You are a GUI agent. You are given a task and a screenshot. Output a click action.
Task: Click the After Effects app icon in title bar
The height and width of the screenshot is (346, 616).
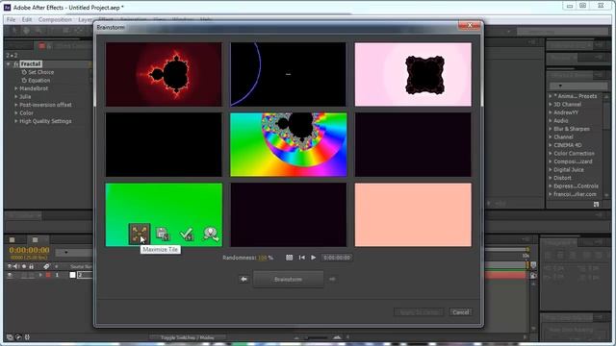click(x=7, y=8)
